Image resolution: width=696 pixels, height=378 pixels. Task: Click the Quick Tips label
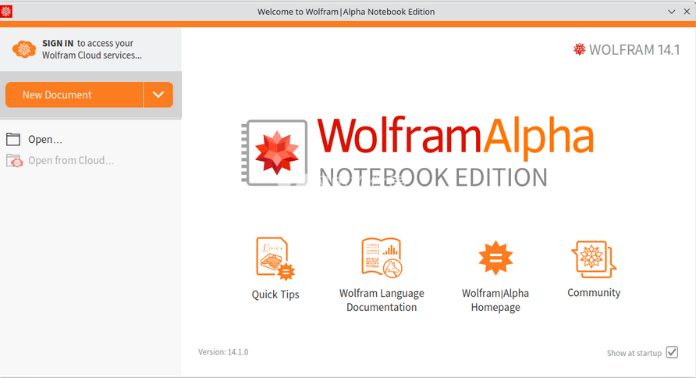pyautogui.click(x=275, y=294)
